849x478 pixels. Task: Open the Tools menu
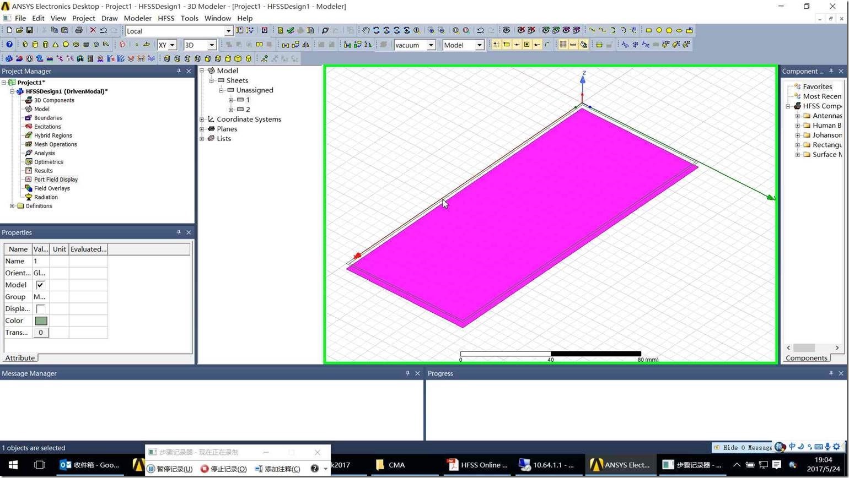189,18
